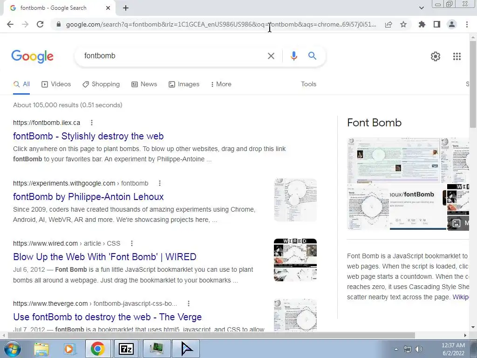The width and height of the screenshot is (477, 358).
Task: Close the fontbomb Google Search tab
Action: click(x=108, y=8)
